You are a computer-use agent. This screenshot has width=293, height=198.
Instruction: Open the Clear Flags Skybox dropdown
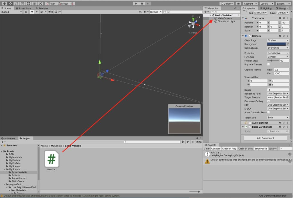(278, 40)
